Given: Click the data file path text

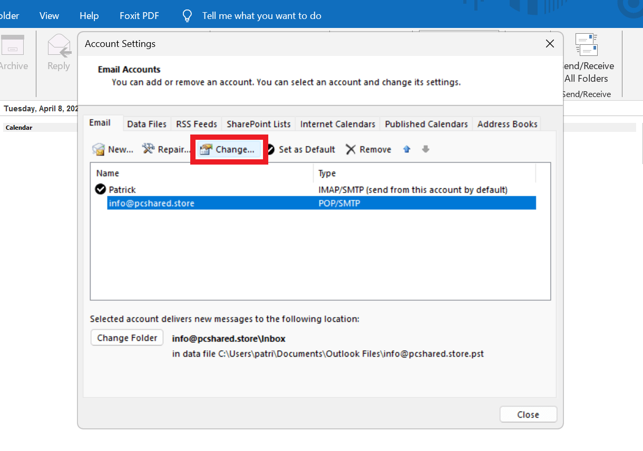Looking at the screenshot, I should 328,354.
